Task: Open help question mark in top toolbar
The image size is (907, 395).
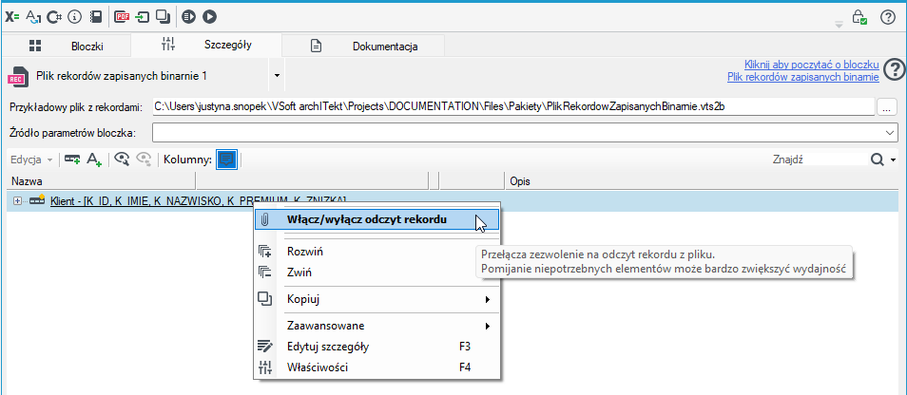Action: pos(887,17)
